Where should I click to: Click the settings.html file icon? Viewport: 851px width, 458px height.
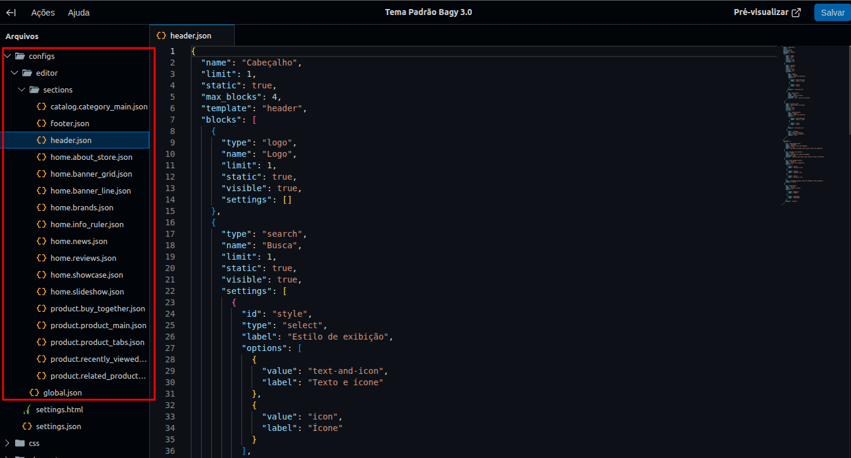pos(26,409)
